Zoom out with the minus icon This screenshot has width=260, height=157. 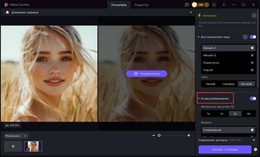pyautogui.click(x=154, y=135)
